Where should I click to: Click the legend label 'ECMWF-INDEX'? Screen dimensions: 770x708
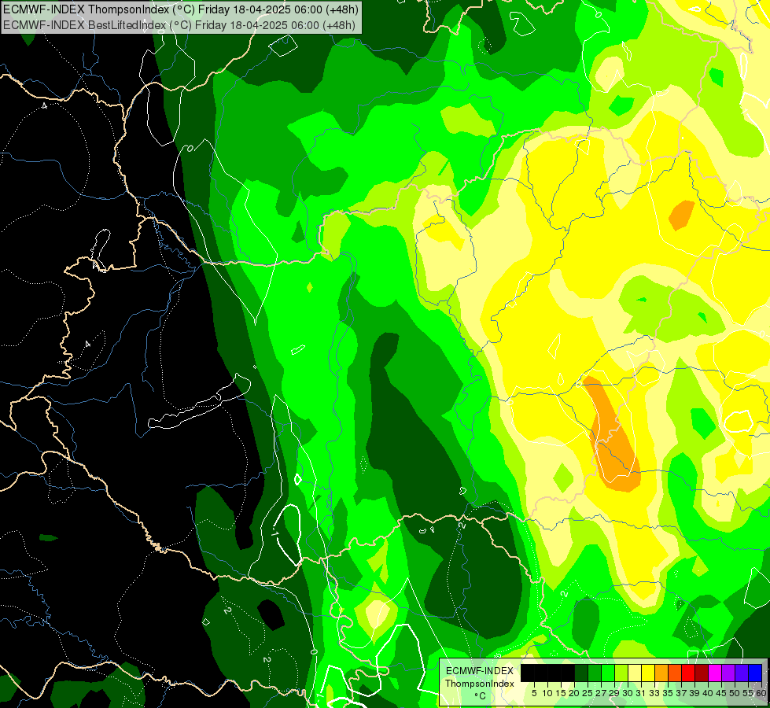(x=480, y=671)
